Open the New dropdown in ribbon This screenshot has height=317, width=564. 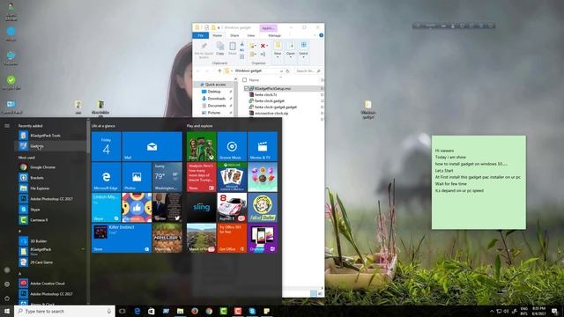[278, 49]
